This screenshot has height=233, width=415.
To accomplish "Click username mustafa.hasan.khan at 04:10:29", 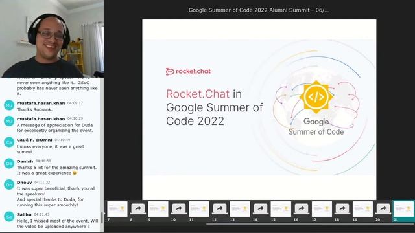I will coord(41,119).
